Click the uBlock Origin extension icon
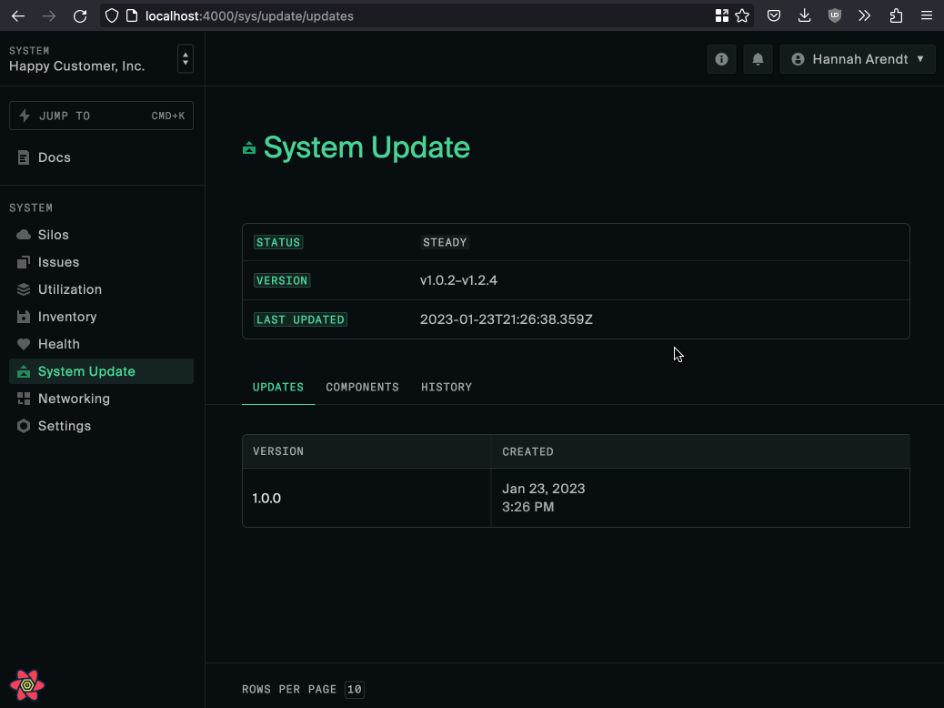 coord(835,16)
